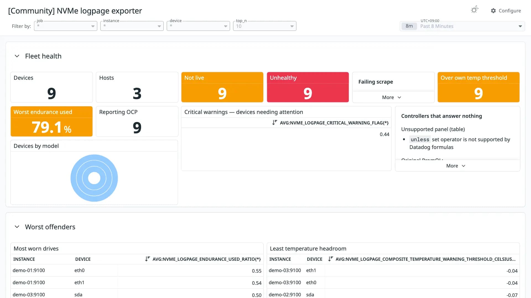The width and height of the screenshot is (531, 298).
Task: Sort Most worn drives by endurance ratio icon
Action: click(x=147, y=259)
